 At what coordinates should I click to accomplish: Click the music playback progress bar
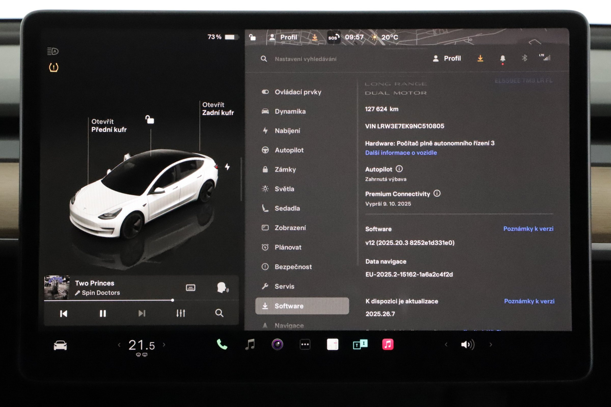[115, 300]
